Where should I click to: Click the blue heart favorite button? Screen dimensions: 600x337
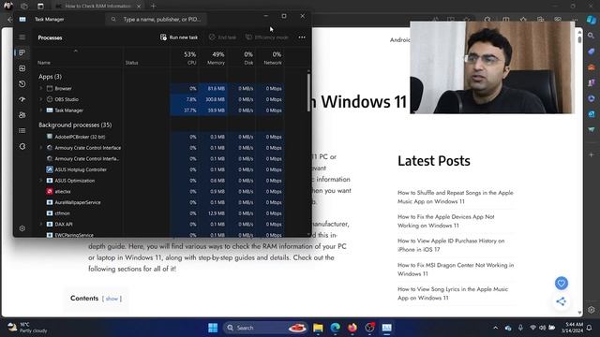point(562,283)
